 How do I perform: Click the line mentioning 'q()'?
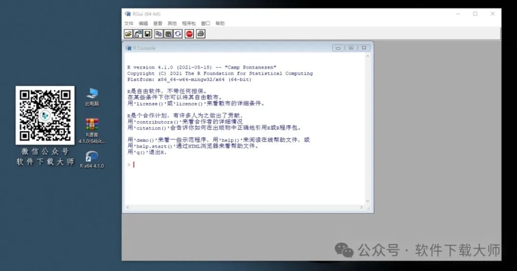point(147,152)
